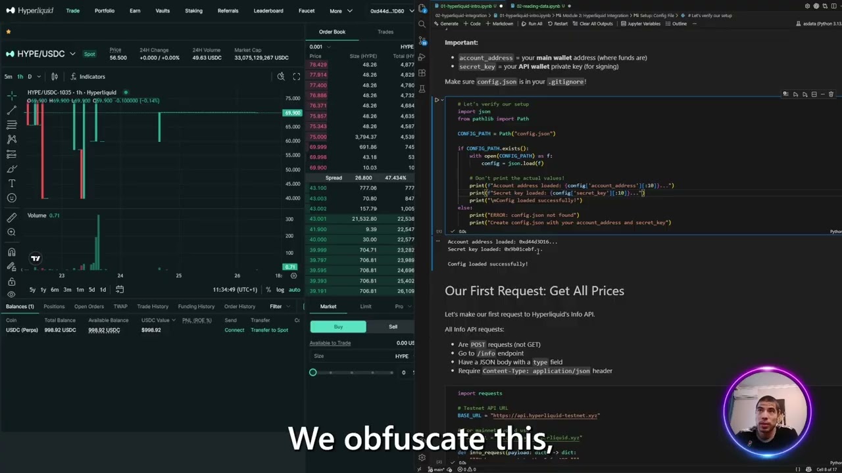Open quick search on chart toolbar

281,76
